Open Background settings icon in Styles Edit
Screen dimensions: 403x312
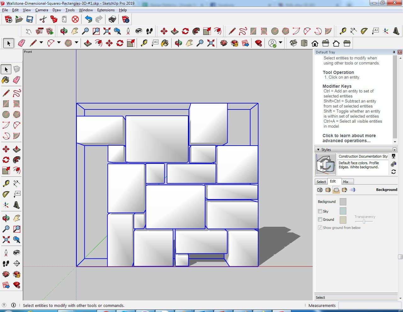[336, 190]
